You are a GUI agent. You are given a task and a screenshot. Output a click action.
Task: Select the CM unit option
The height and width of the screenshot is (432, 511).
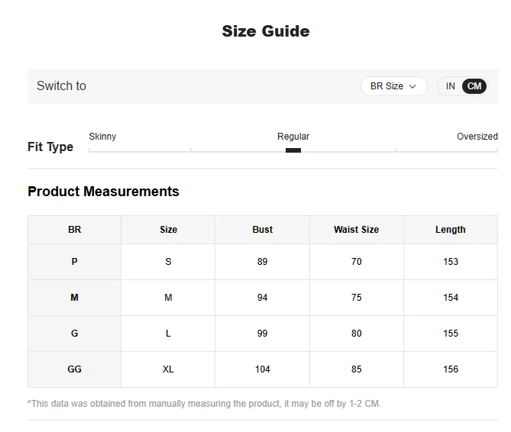pyautogui.click(x=474, y=86)
